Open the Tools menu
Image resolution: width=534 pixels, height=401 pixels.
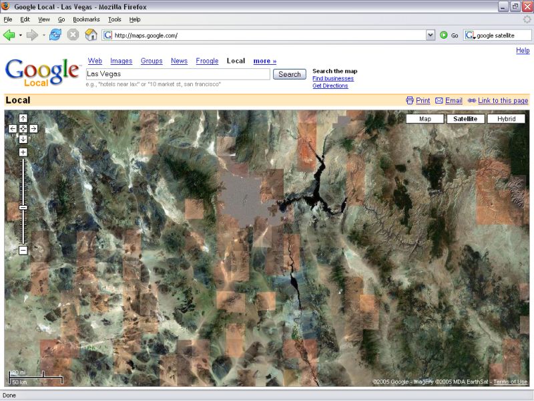[115, 19]
